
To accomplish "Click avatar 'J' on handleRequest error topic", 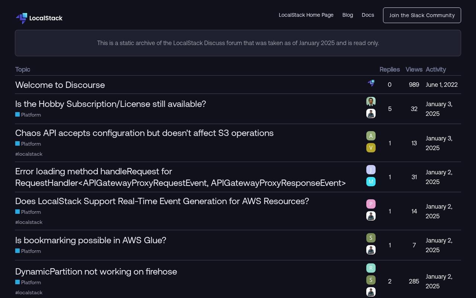I will 371,170.
